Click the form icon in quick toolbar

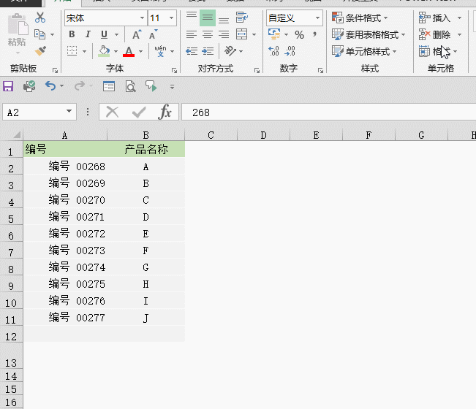tap(109, 86)
